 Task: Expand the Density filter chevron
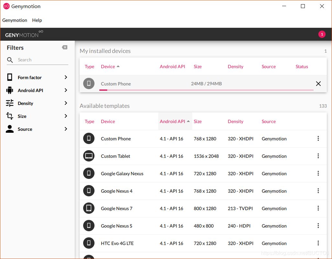click(x=66, y=103)
